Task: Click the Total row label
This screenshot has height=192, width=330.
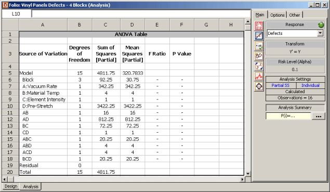Action: coord(25,172)
